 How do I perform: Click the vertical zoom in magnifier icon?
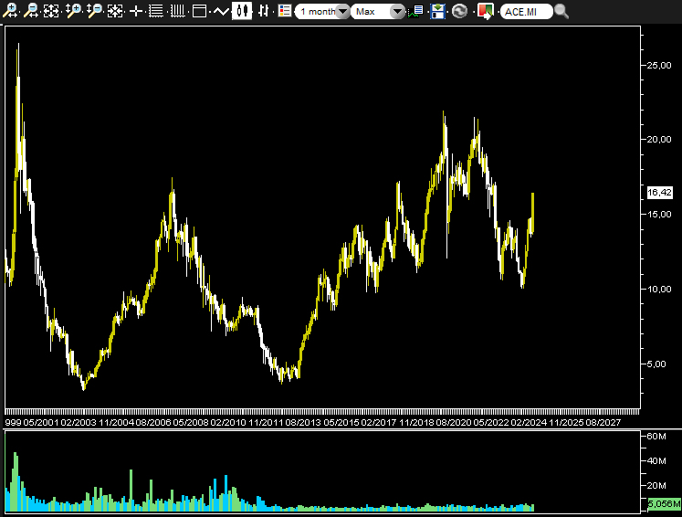tap(73, 11)
